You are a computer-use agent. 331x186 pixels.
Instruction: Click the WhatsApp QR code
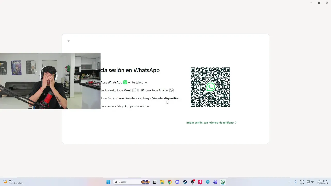[x=210, y=87]
